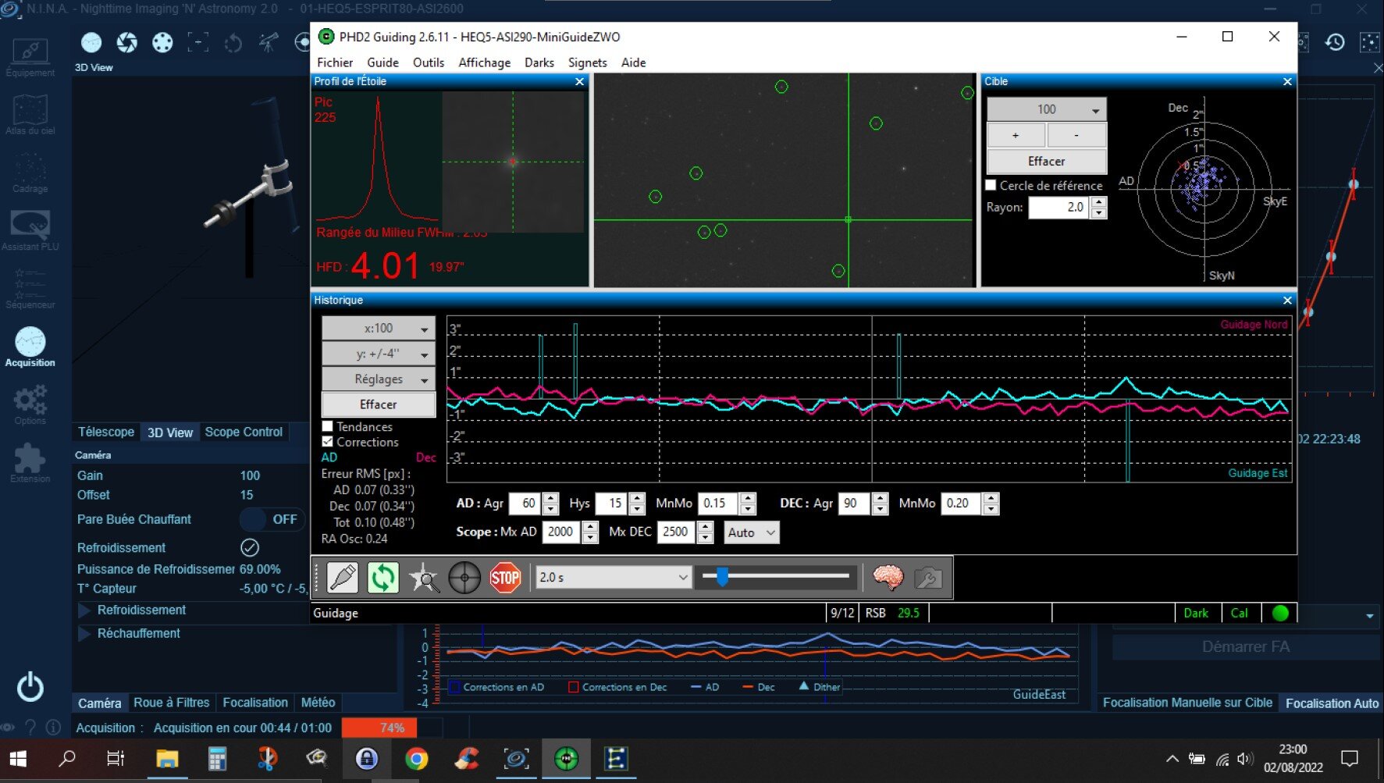Enable the Tendances checkbox

(328, 426)
